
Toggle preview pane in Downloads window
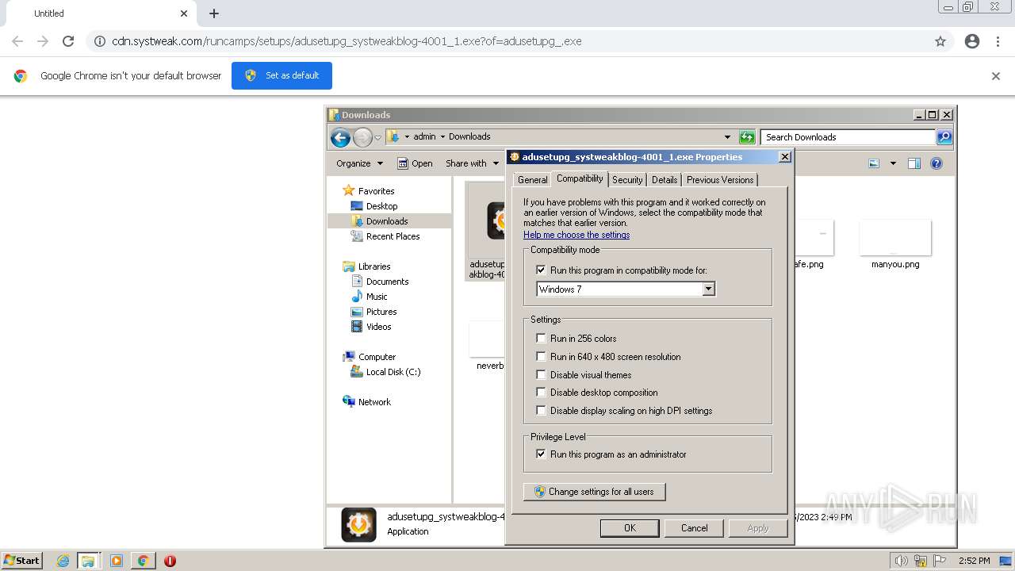914,163
